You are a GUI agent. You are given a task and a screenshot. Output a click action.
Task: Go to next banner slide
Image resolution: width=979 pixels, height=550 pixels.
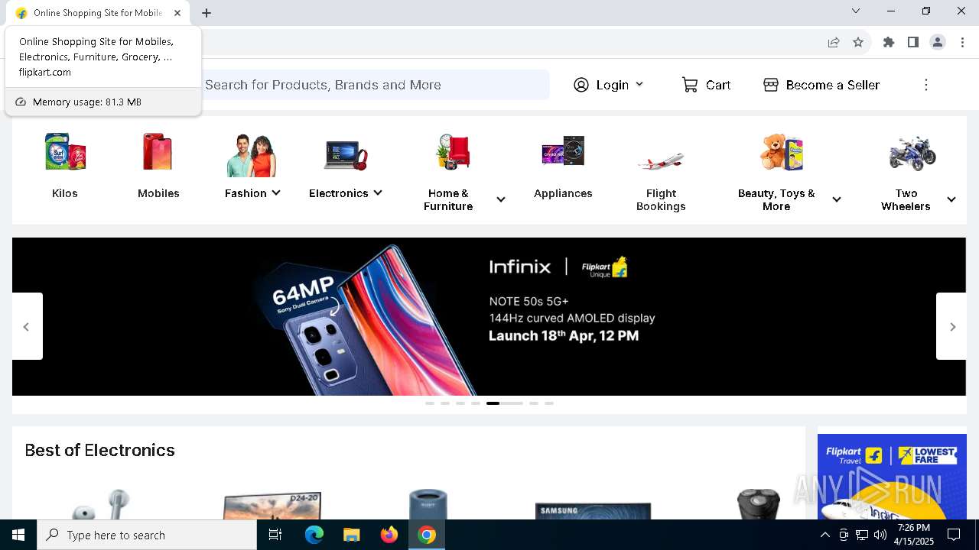click(x=952, y=326)
